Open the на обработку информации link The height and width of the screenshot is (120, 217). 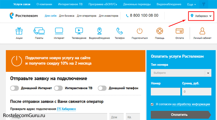[191, 104]
